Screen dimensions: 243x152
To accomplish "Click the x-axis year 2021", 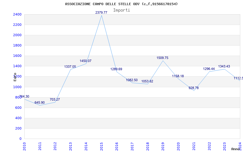I will [194, 147].
